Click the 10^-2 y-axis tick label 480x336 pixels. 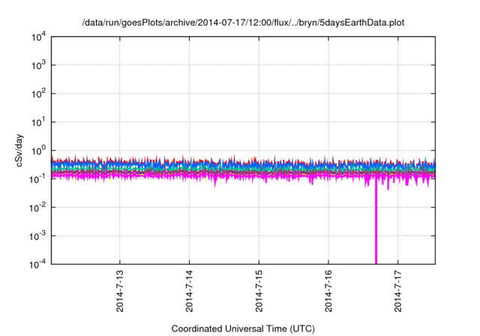click(37, 208)
